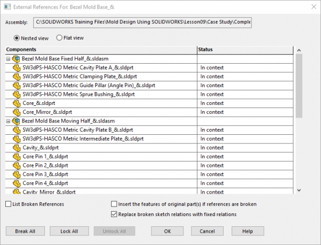Click 'In context' status for Sprue Bushing

tap(212, 94)
